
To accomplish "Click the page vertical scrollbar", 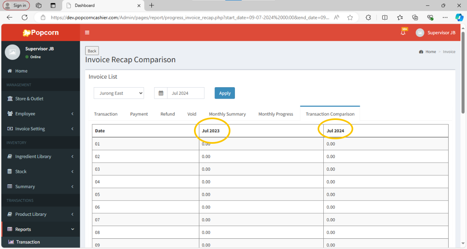I will point(463,72).
